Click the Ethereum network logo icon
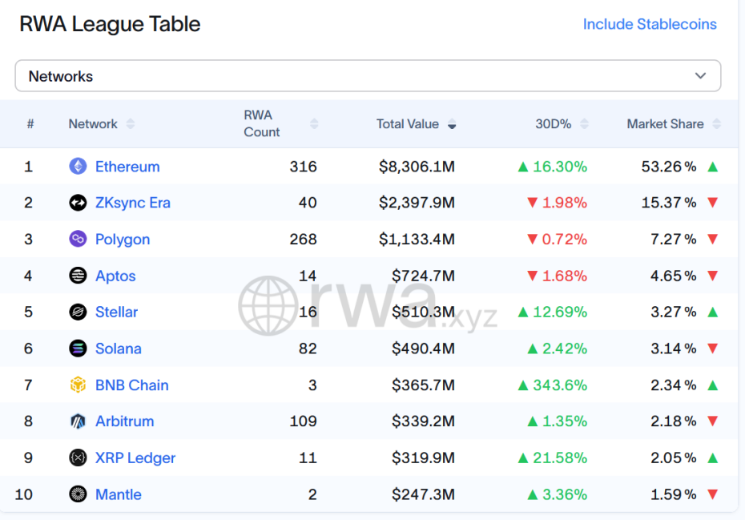Viewport: 745px width, 520px height. pos(78,167)
